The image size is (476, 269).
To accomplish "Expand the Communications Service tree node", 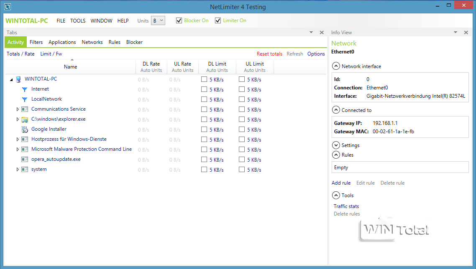I will click(18, 109).
